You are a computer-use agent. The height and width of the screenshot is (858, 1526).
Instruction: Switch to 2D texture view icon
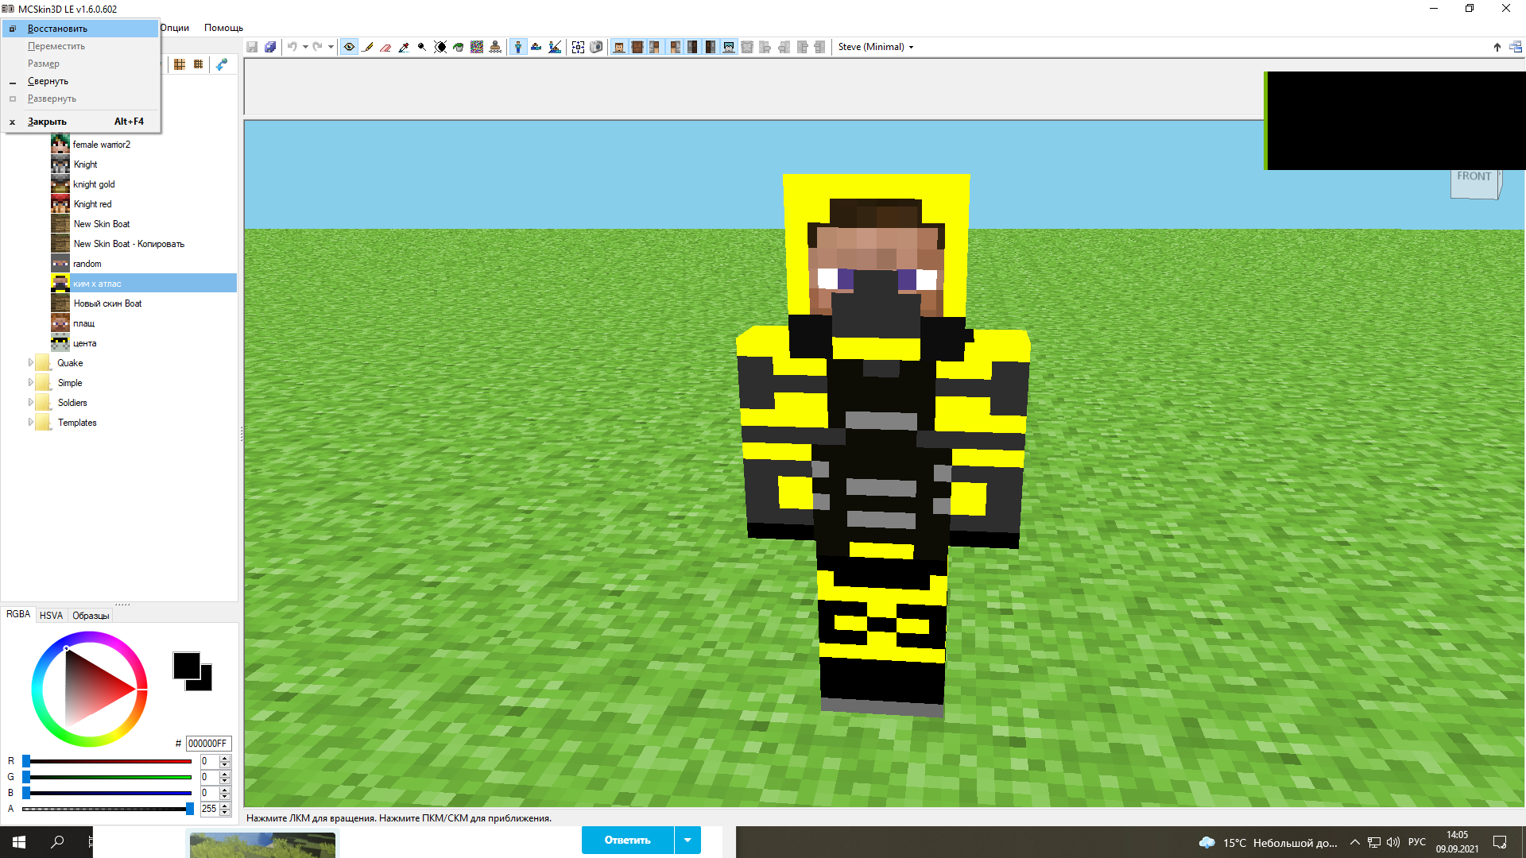(536, 47)
